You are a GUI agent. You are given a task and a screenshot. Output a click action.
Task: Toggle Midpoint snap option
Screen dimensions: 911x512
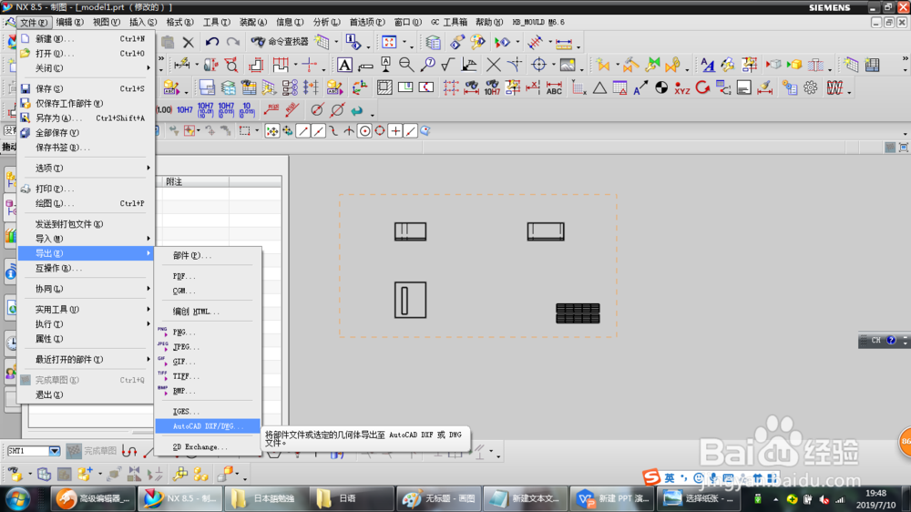pos(318,131)
